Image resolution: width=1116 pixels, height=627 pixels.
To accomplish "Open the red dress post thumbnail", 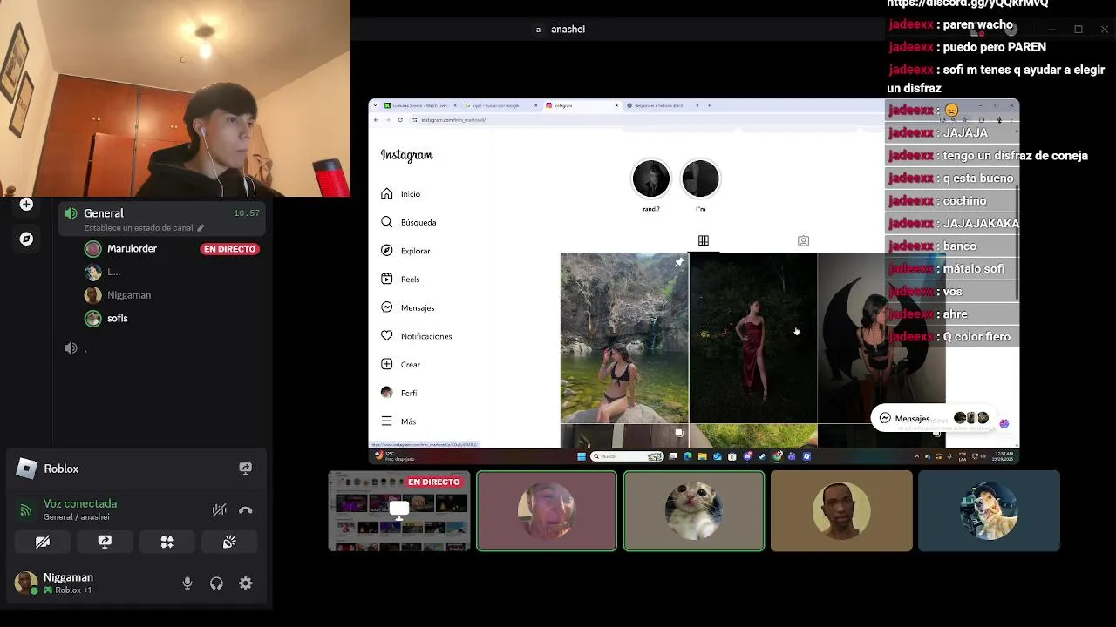I will (x=753, y=338).
